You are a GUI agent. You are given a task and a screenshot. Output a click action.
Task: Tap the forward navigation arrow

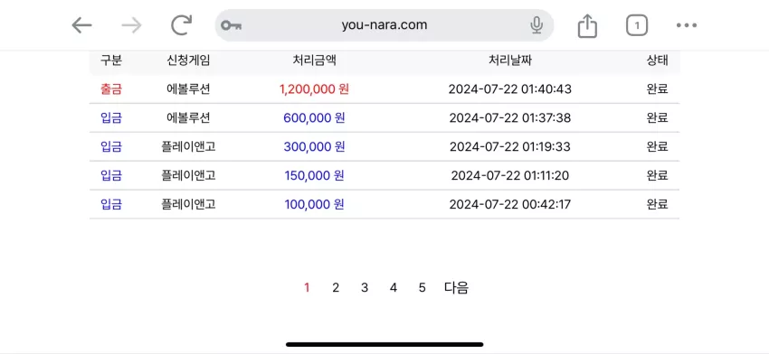(x=131, y=25)
